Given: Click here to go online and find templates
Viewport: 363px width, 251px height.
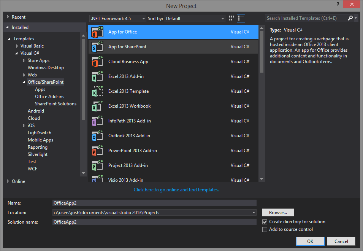Looking at the screenshot, I should (x=176, y=189).
